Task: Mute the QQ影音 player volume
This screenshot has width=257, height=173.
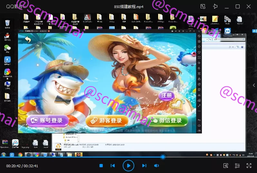Action: point(157,166)
